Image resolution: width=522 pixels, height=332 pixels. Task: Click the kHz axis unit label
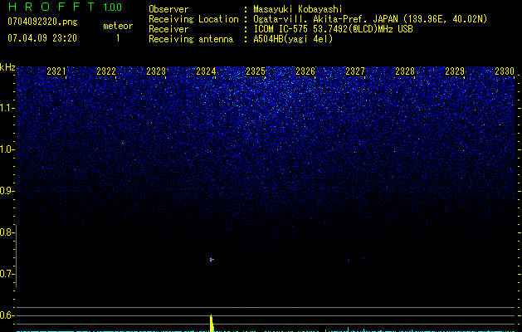(7, 67)
